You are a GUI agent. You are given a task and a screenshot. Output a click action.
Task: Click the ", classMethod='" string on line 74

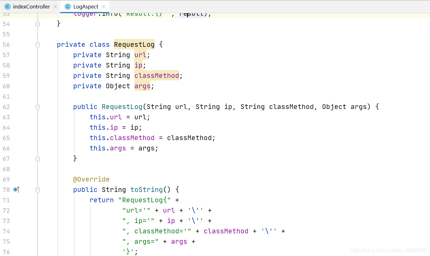click(x=157, y=231)
